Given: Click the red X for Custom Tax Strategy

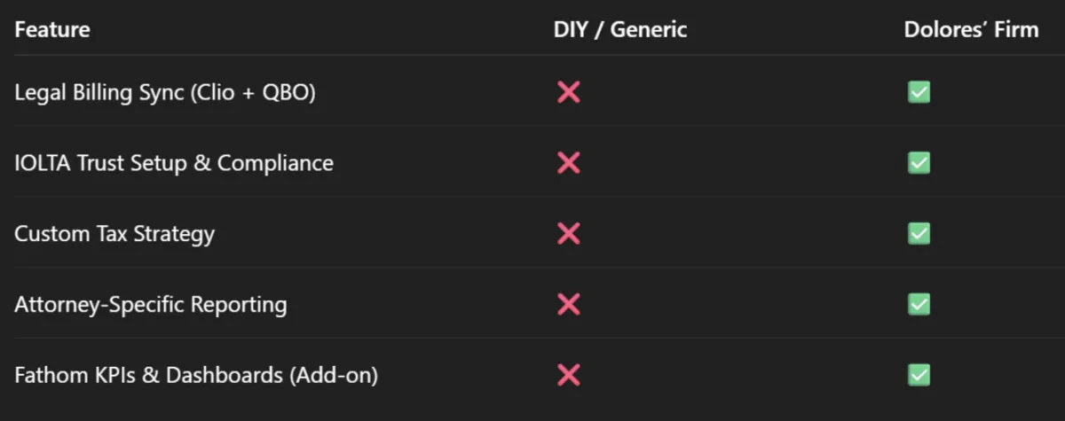Looking at the screenshot, I should click(568, 234).
